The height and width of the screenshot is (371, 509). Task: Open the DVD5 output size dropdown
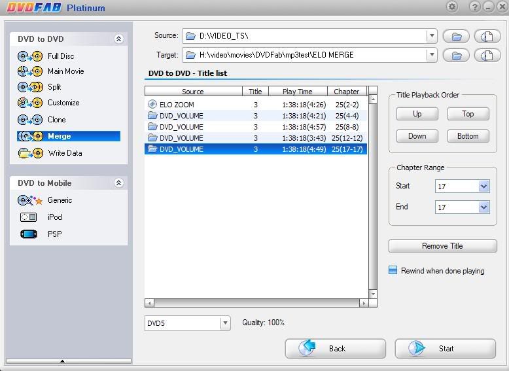coord(225,323)
